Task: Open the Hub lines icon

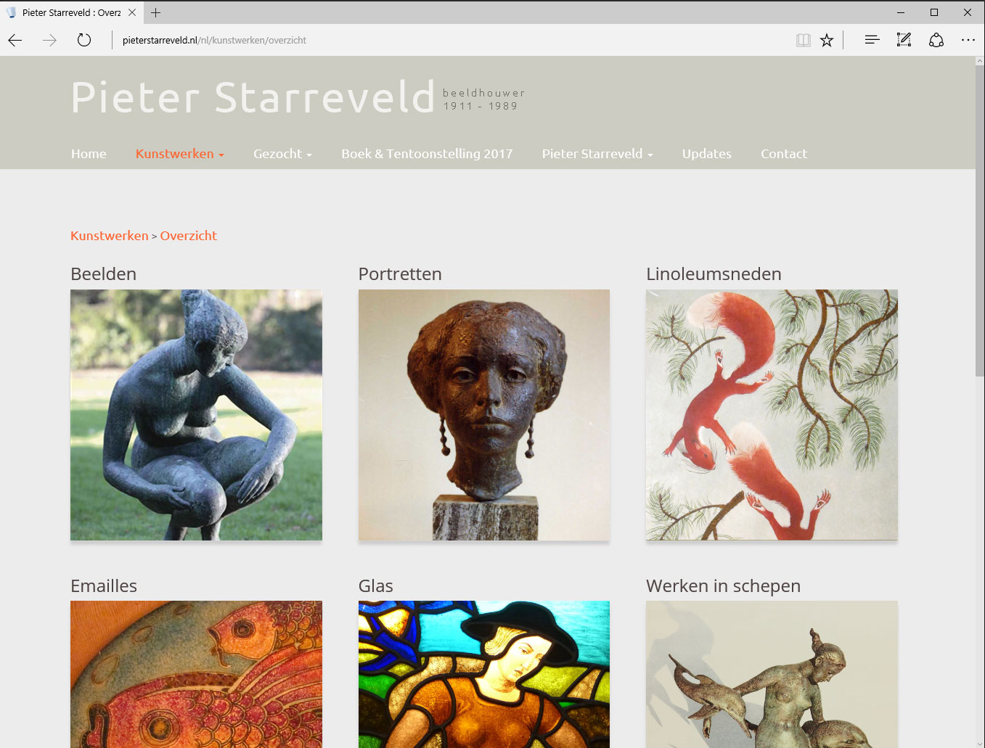Action: click(x=872, y=41)
